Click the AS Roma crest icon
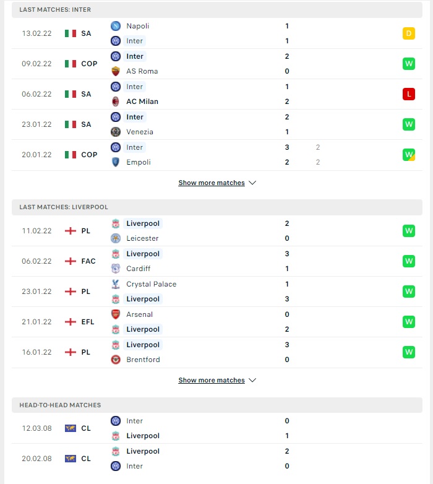 (115, 71)
